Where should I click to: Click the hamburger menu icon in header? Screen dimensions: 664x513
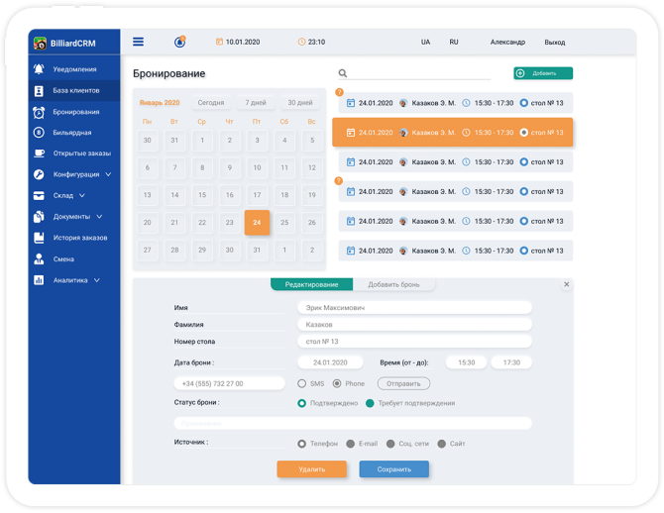click(138, 42)
